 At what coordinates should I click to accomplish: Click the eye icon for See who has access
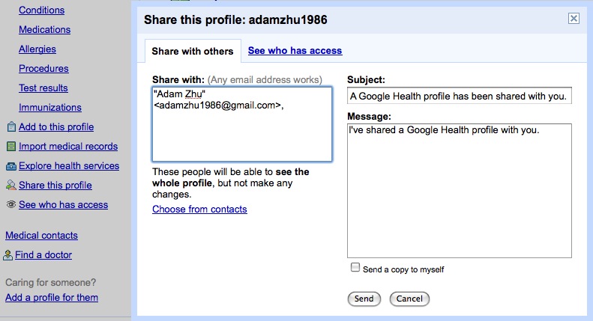pyautogui.click(x=10, y=205)
